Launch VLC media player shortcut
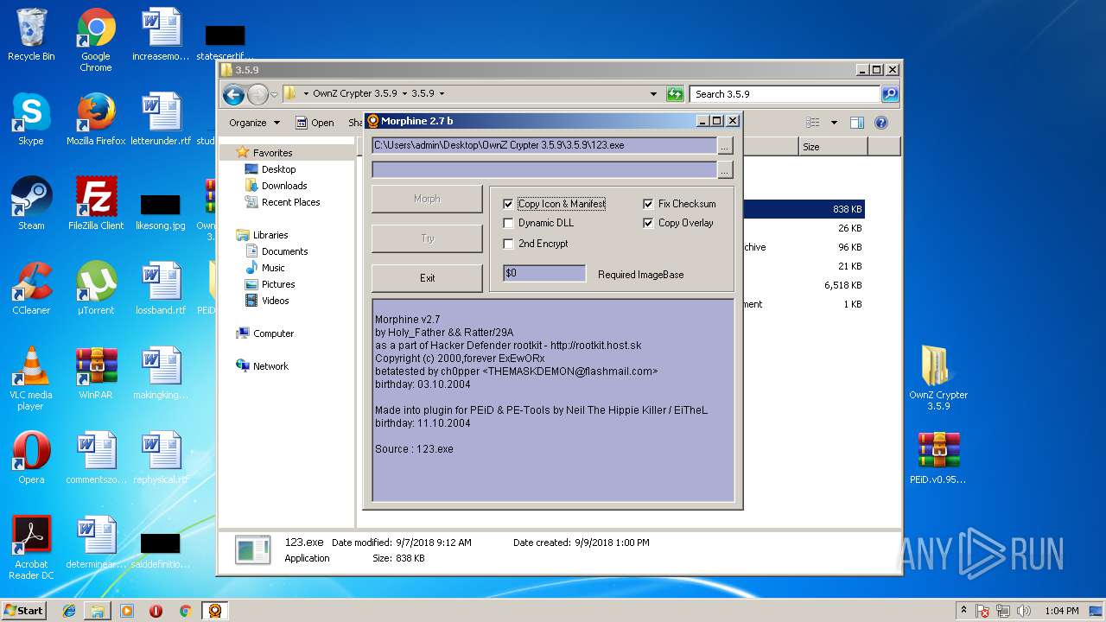The height and width of the screenshot is (622, 1106). [x=31, y=378]
